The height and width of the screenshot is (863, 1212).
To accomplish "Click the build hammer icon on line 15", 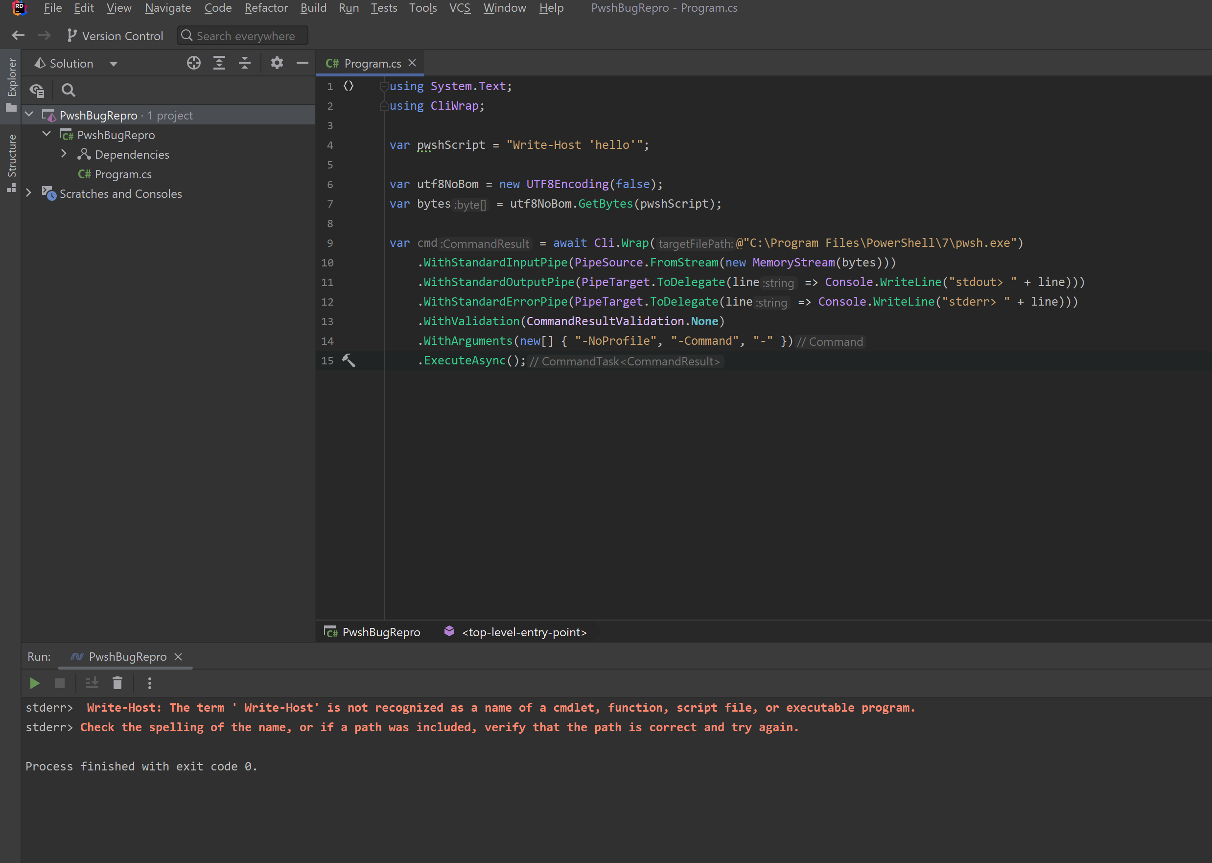I will (349, 360).
